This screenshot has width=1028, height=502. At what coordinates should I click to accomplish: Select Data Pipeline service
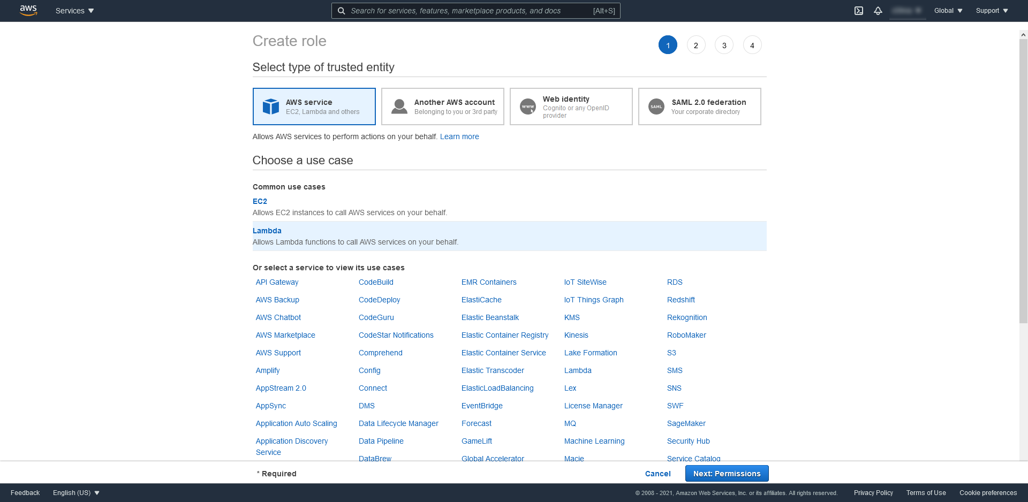pos(381,441)
